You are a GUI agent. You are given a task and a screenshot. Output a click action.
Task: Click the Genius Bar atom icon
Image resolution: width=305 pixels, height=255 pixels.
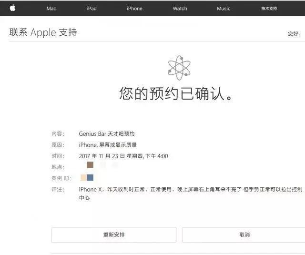point(179,68)
